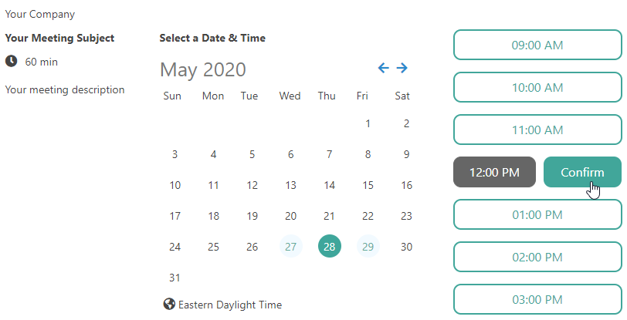The width and height of the screenshot is (627, 320).
Task: Click date 31 in the calendar
Action: (x=175, y=278)
